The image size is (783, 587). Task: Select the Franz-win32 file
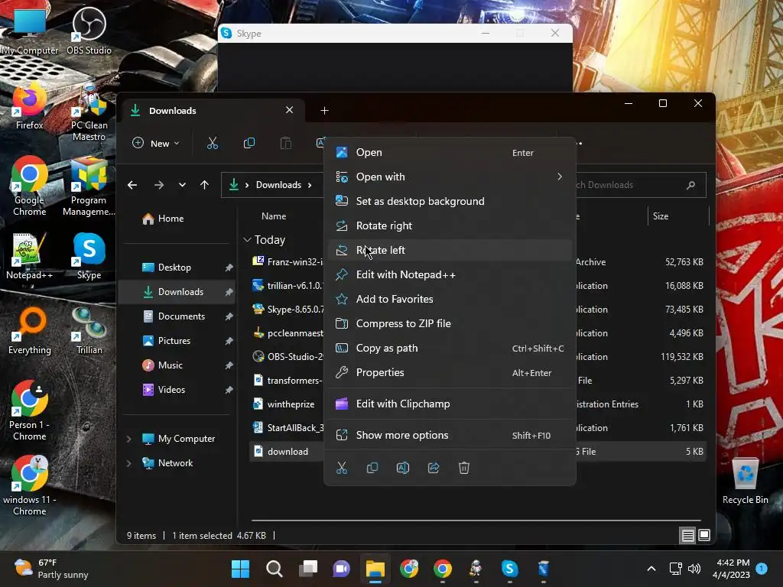pos(288,261)
